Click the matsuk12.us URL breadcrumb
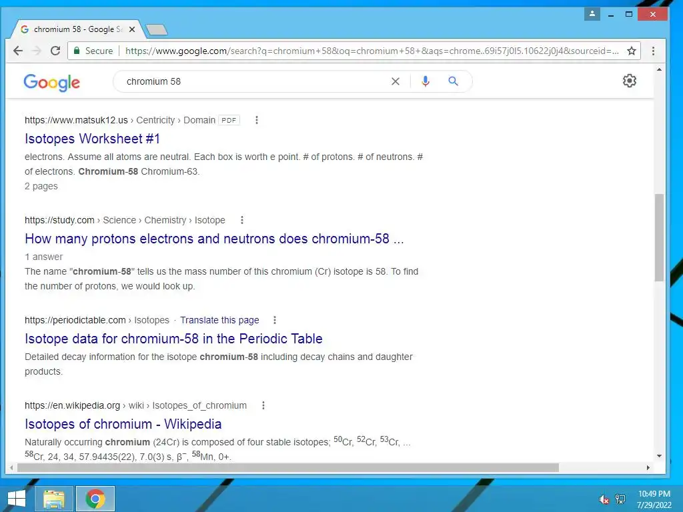This screenshot has height=512, width=683. [120, 120]
